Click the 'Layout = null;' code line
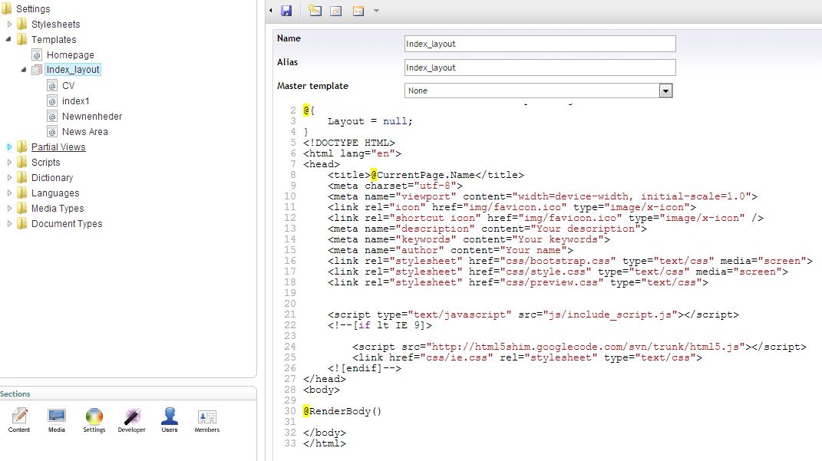Viewport: 822px width, 461px height. (370, 121)
